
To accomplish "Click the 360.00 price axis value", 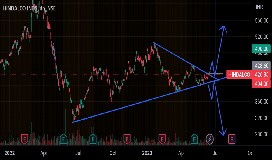I will point(262,102).
